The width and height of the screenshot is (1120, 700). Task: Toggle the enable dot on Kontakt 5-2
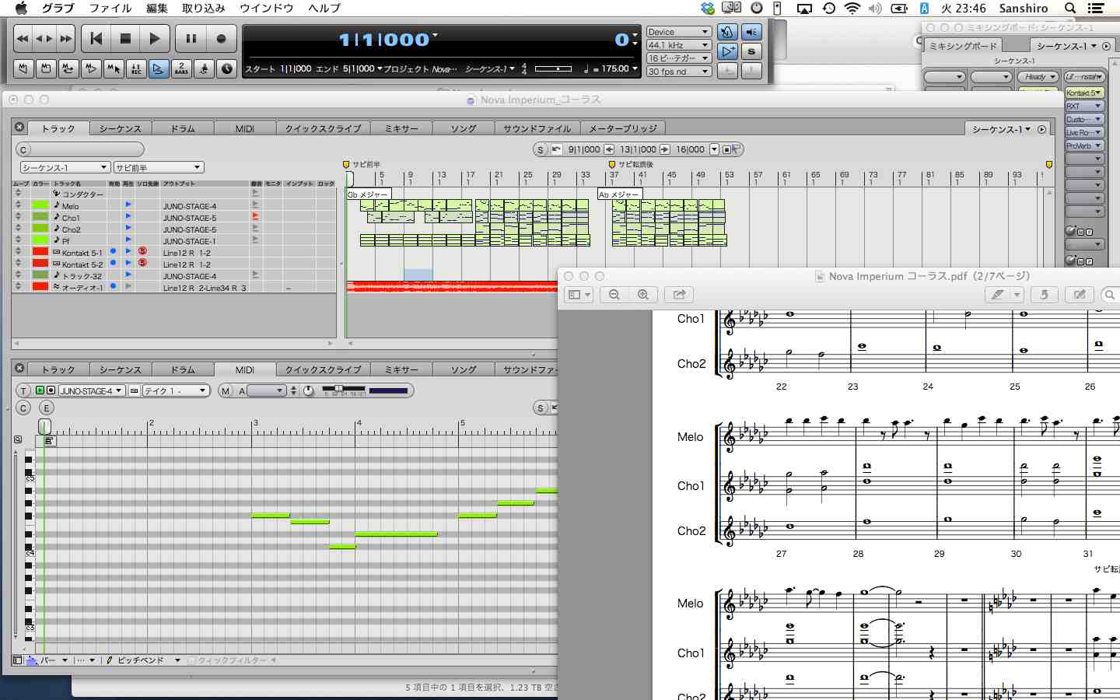[x=114, y=263]
